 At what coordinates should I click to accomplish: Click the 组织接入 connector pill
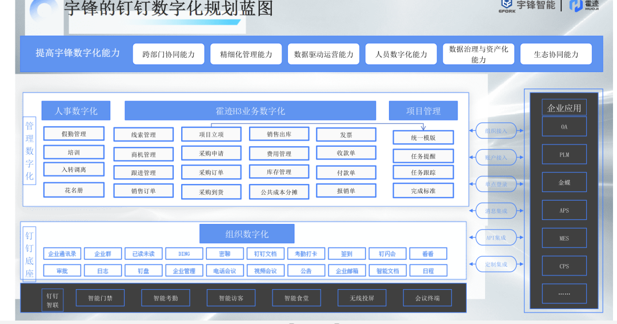pyautogui.click(x=496, y=131)
